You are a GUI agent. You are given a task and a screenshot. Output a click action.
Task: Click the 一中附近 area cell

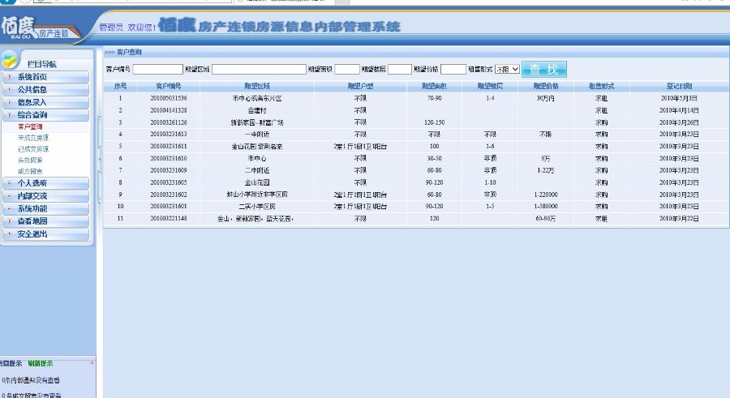click(x=257, y=134)
